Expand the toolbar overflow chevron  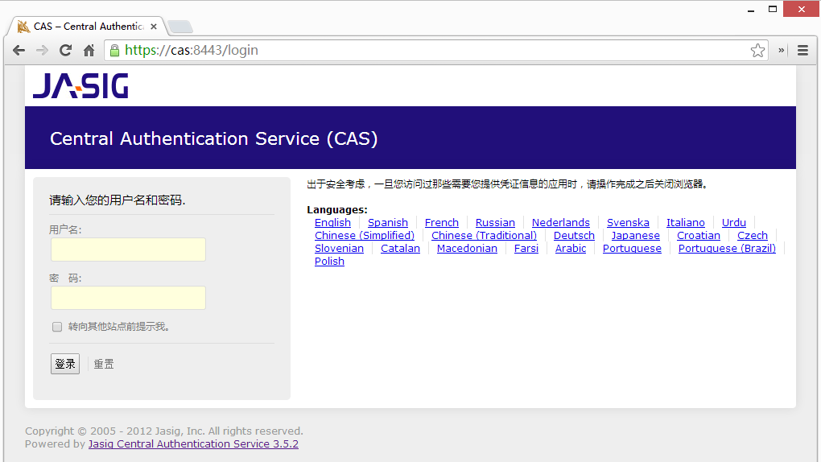781,50
